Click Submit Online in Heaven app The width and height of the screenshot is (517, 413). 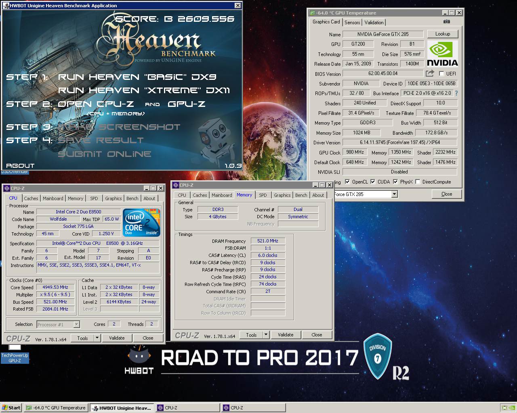tap(105, 154)
